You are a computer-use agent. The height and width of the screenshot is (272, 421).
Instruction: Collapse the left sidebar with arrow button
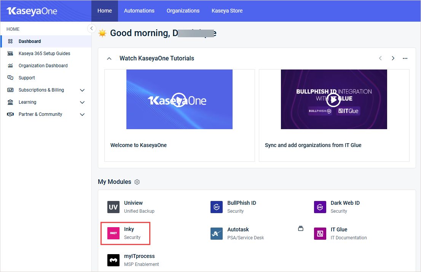point(91,28)
